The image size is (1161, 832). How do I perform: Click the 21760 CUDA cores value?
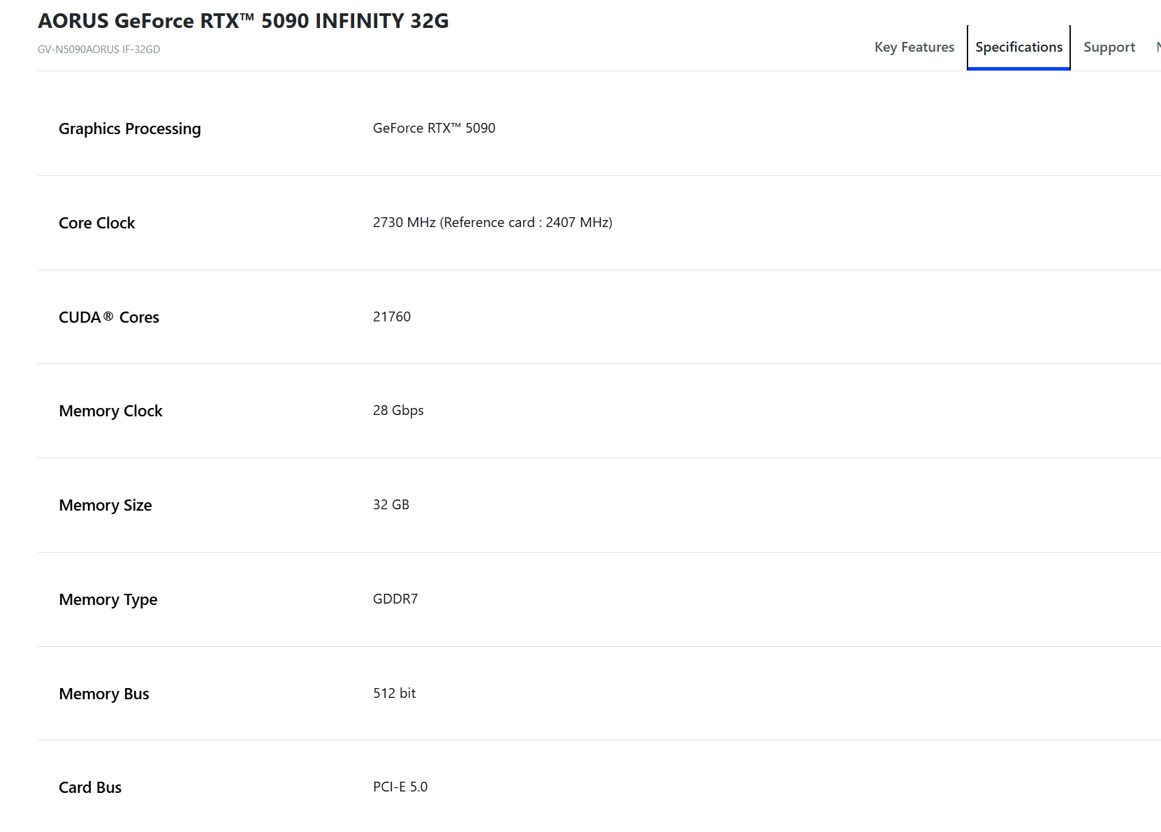click(392, 316)
